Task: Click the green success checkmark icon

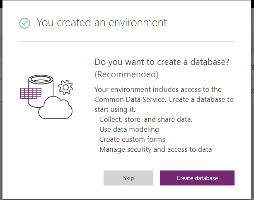Action: coord(25,23)
